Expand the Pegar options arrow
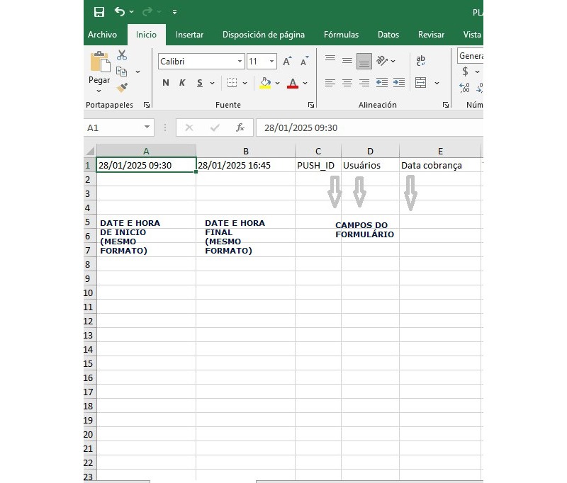 tap(99, 91)
